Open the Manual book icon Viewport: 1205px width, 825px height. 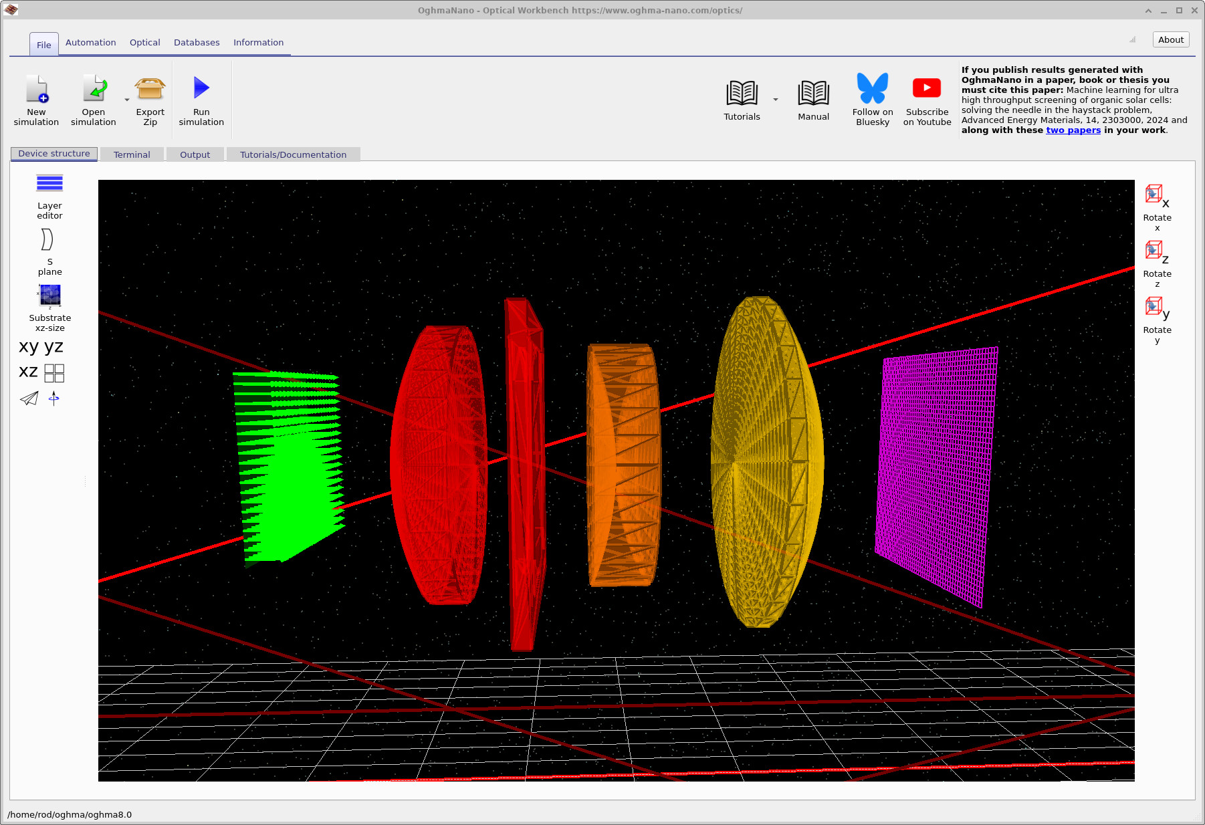(x=813, y=94)
